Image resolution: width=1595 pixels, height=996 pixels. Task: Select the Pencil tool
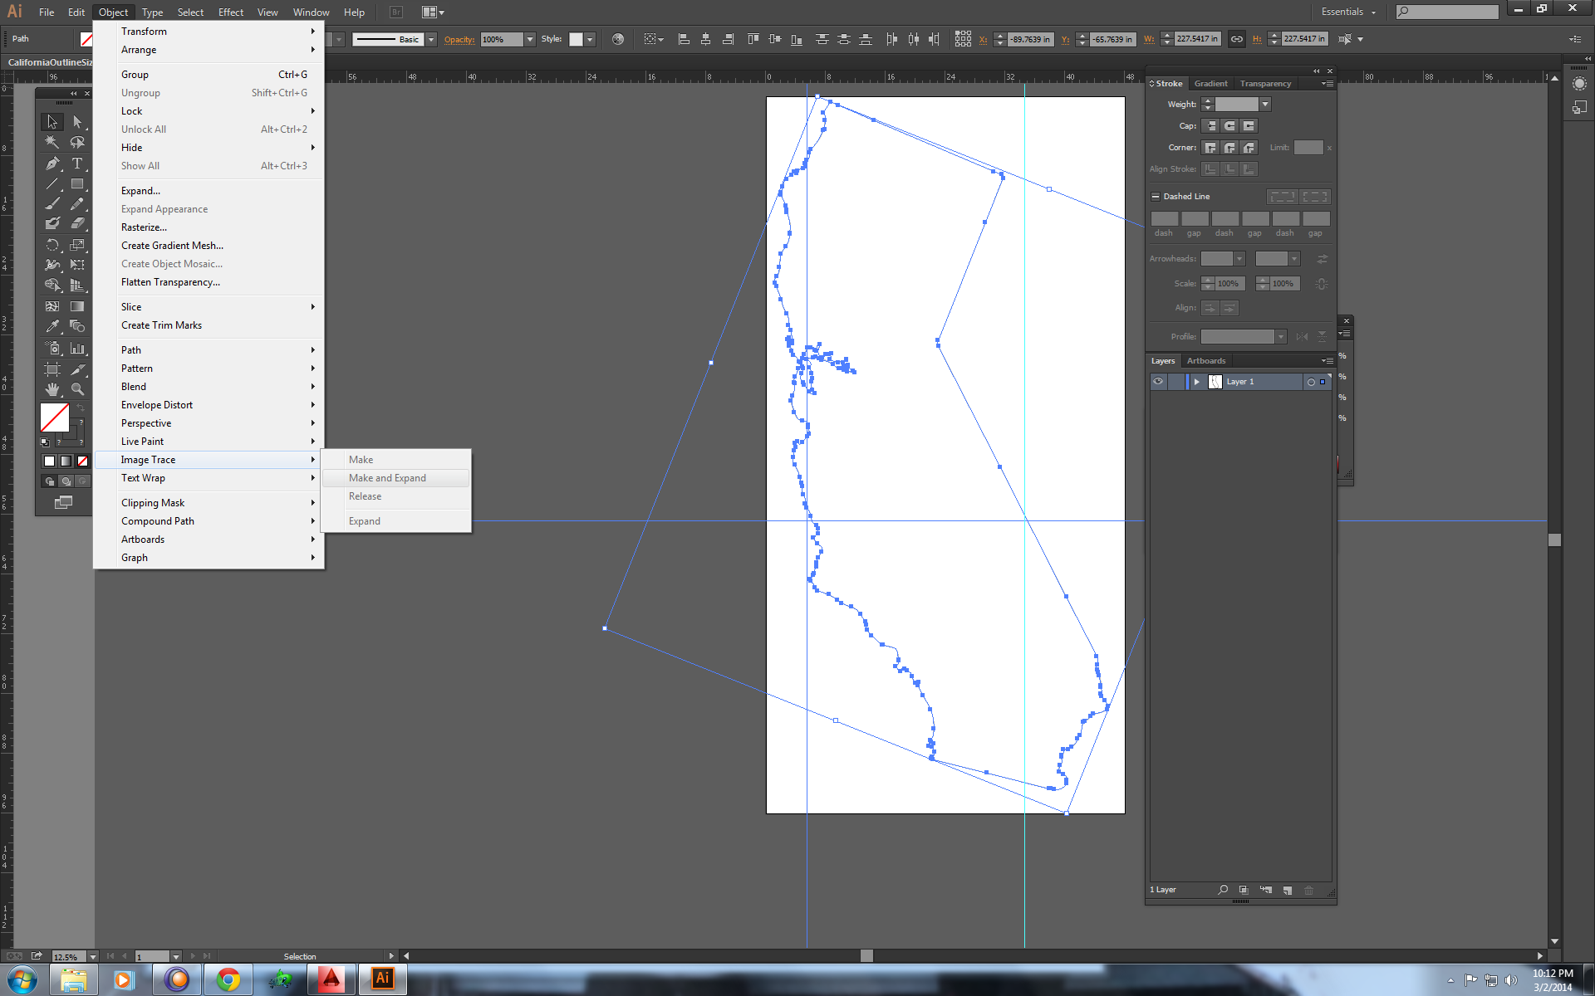(77, 203)
